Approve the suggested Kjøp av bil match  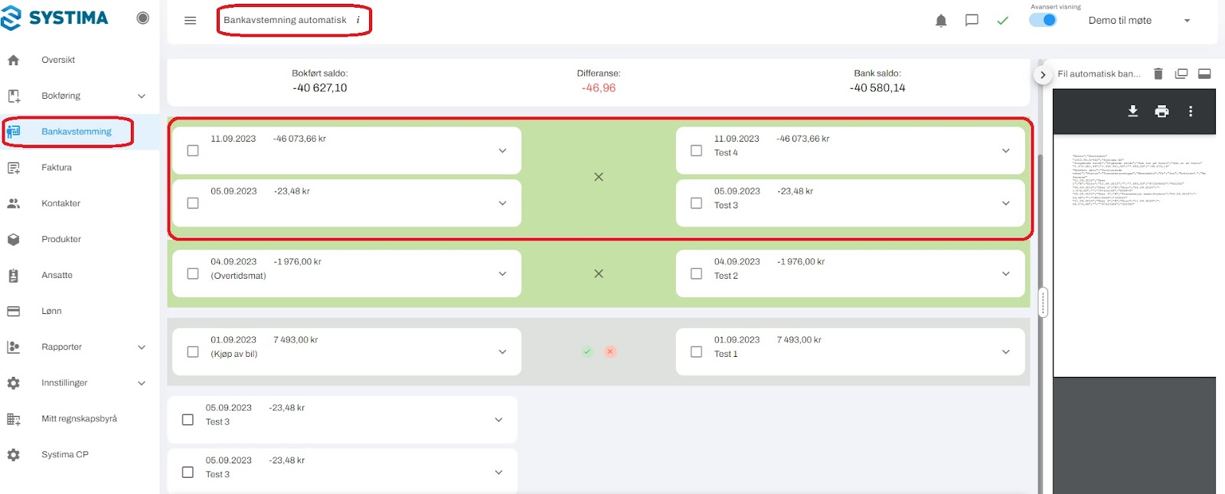587,352
